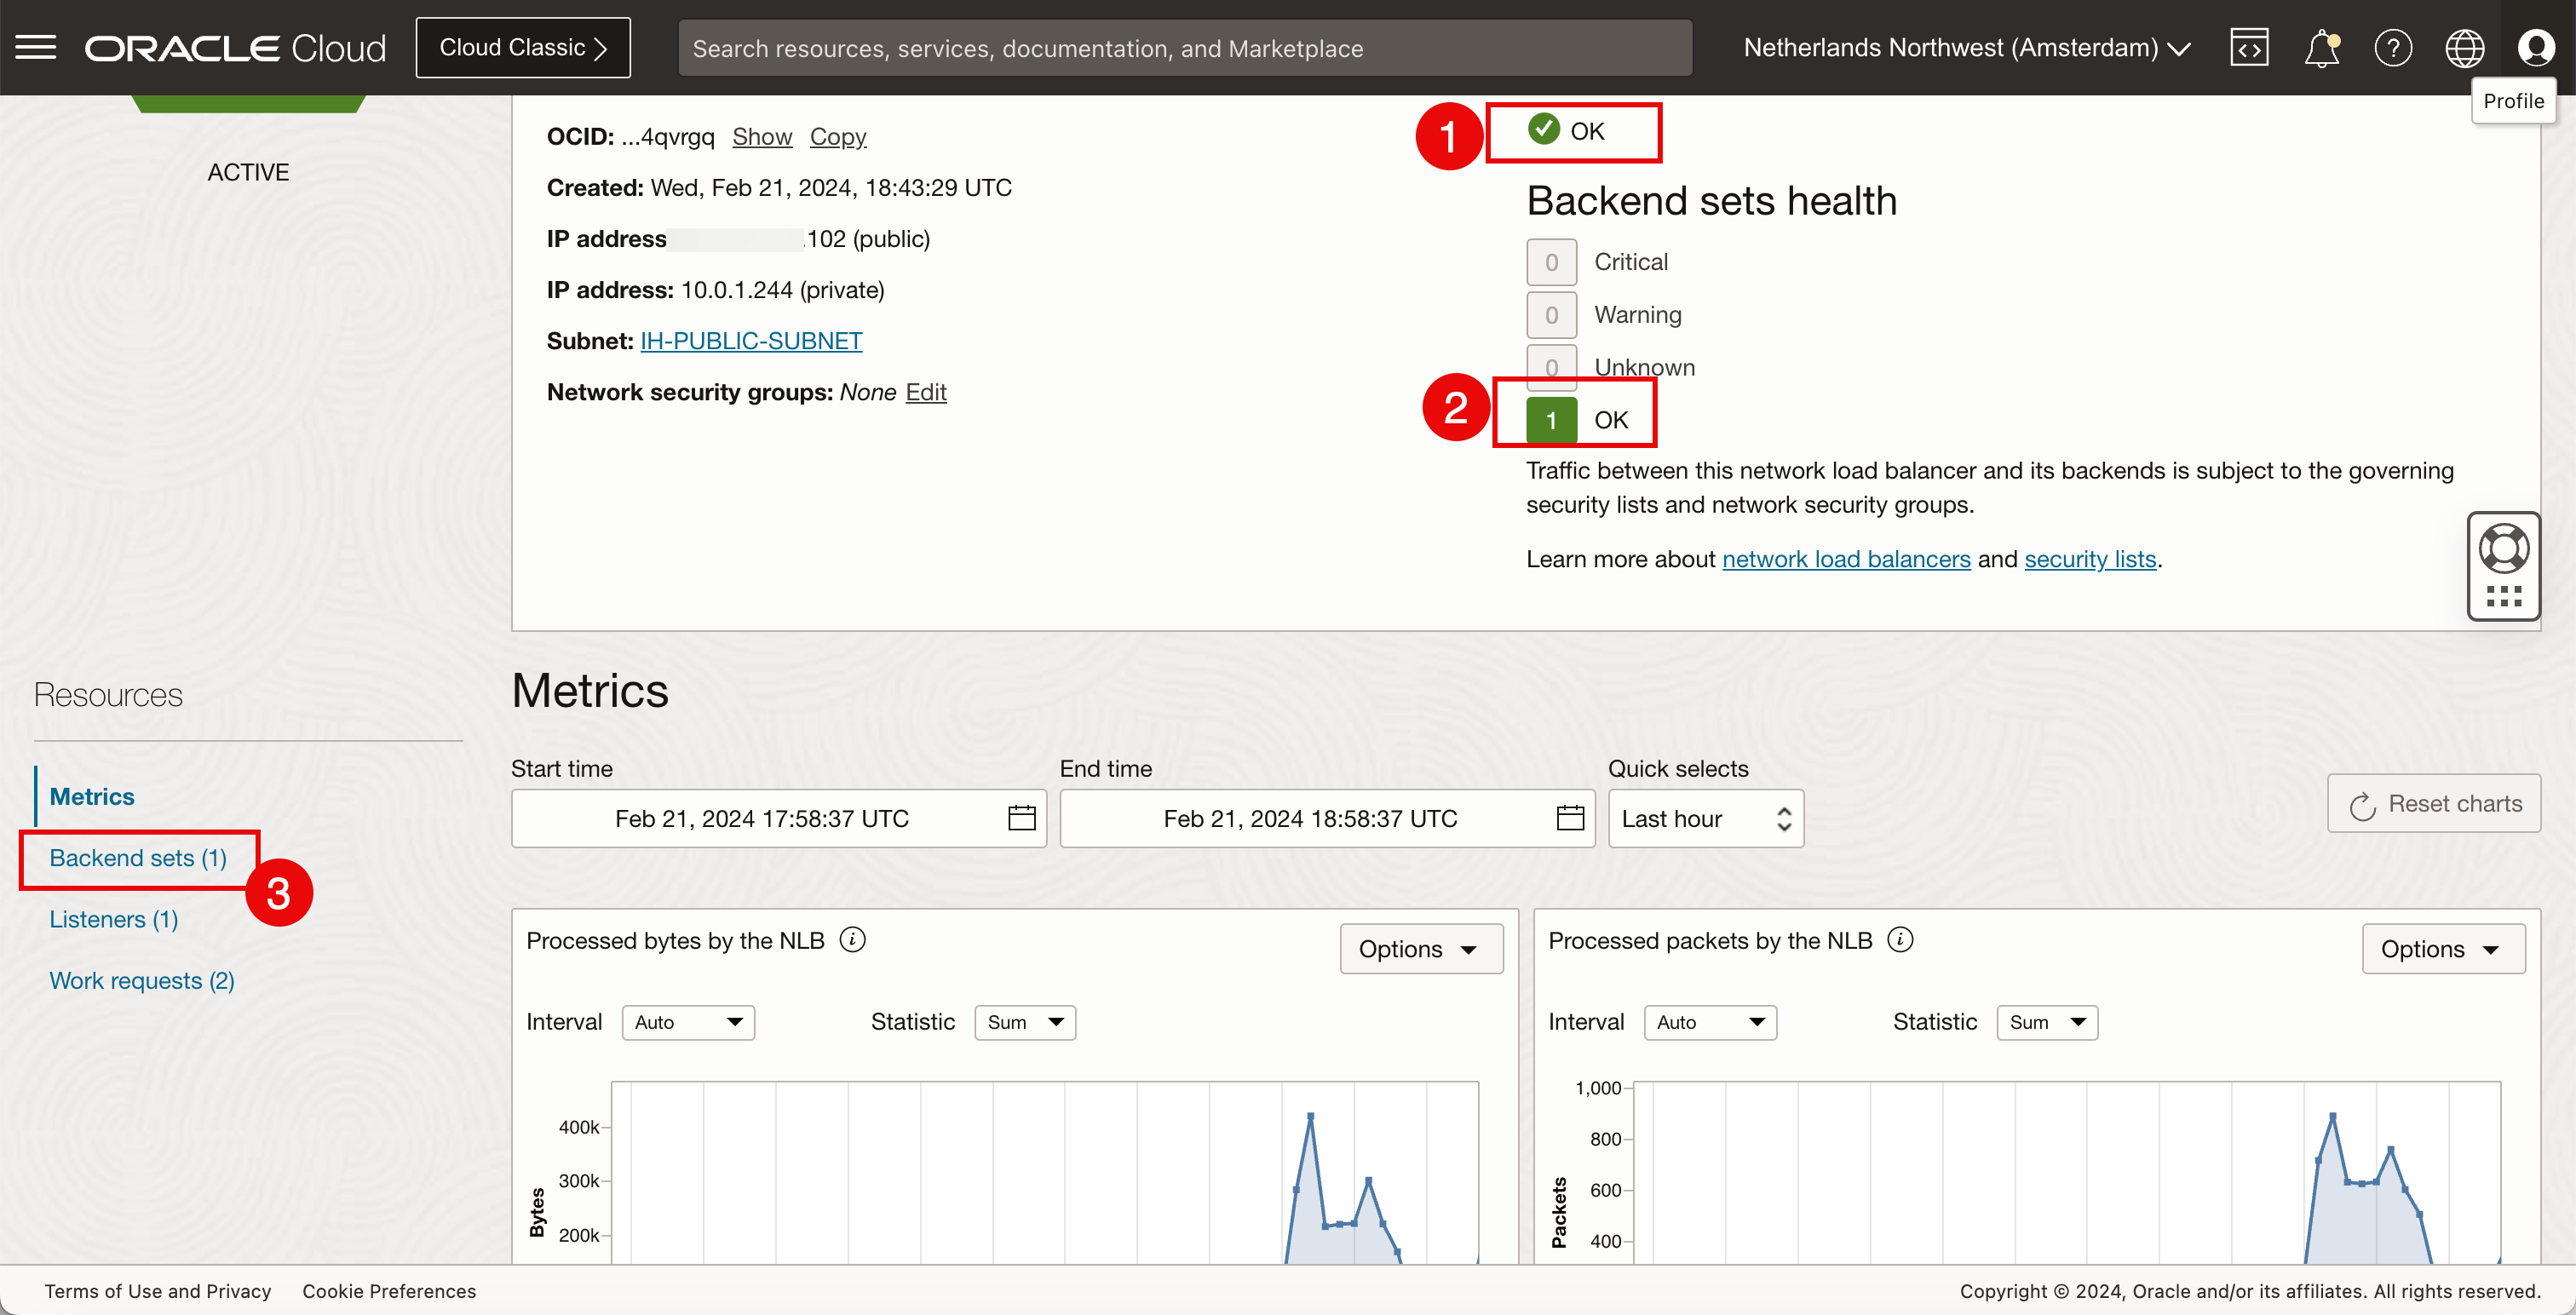Open the language globe menu
This screenshot has height=1315, width=2576.
click(2464, 47)
